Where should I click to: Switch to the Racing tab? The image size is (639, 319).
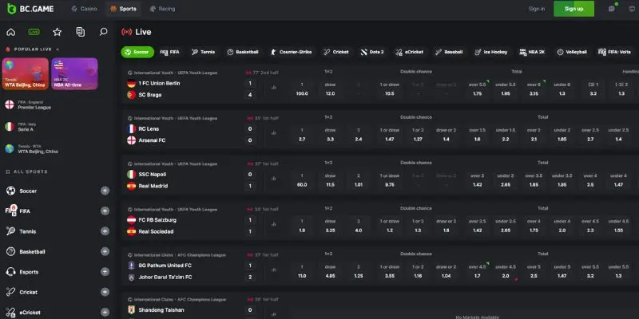(162, 9)
